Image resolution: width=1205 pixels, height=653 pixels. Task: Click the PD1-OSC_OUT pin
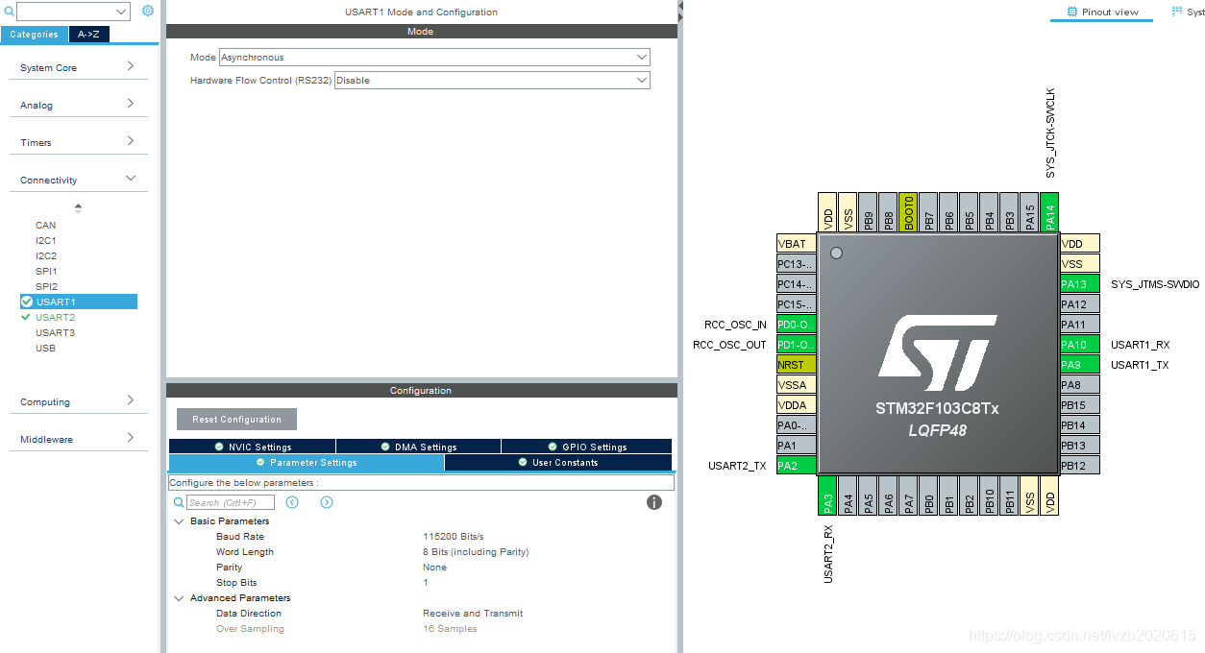coord(796,345)
